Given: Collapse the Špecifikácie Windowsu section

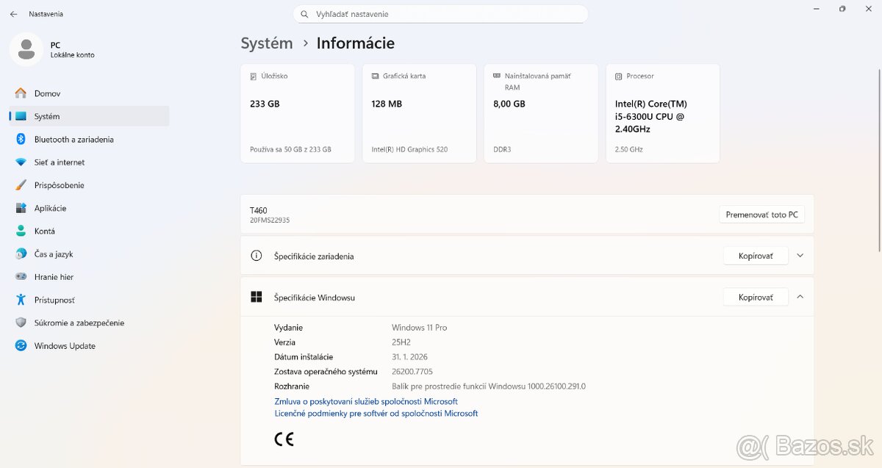Looking at the screenshot, I should pos(800,297).
